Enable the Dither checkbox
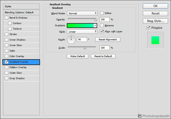Viewport: 171px width, 119px height. click(102, 13)
